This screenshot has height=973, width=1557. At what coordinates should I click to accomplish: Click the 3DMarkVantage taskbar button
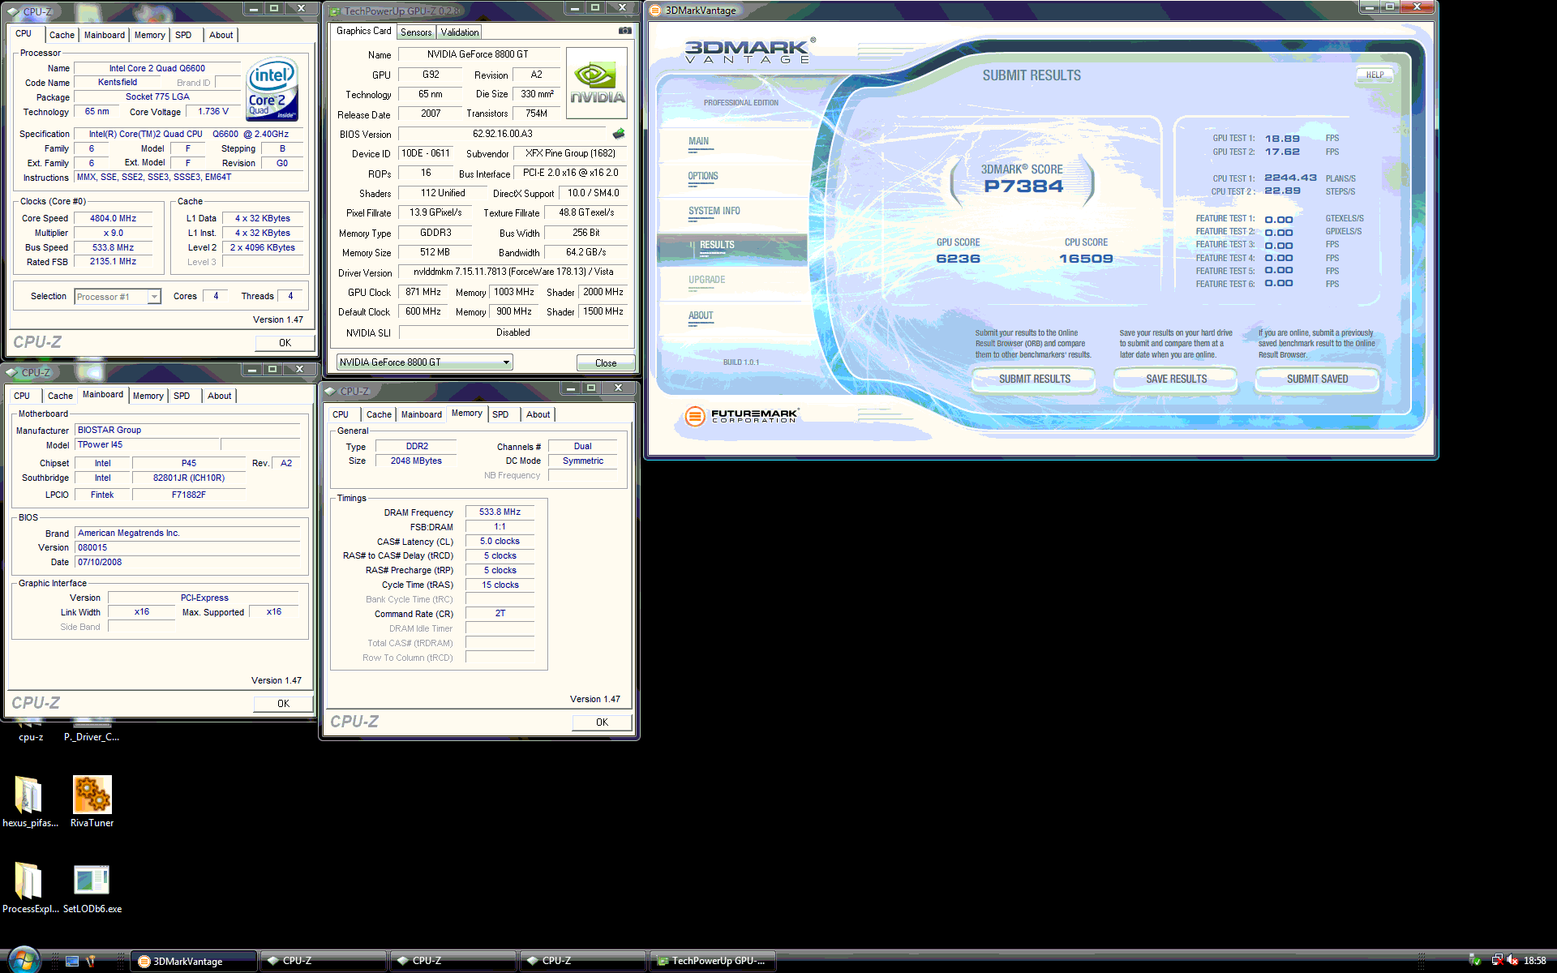tap(194, 961)
